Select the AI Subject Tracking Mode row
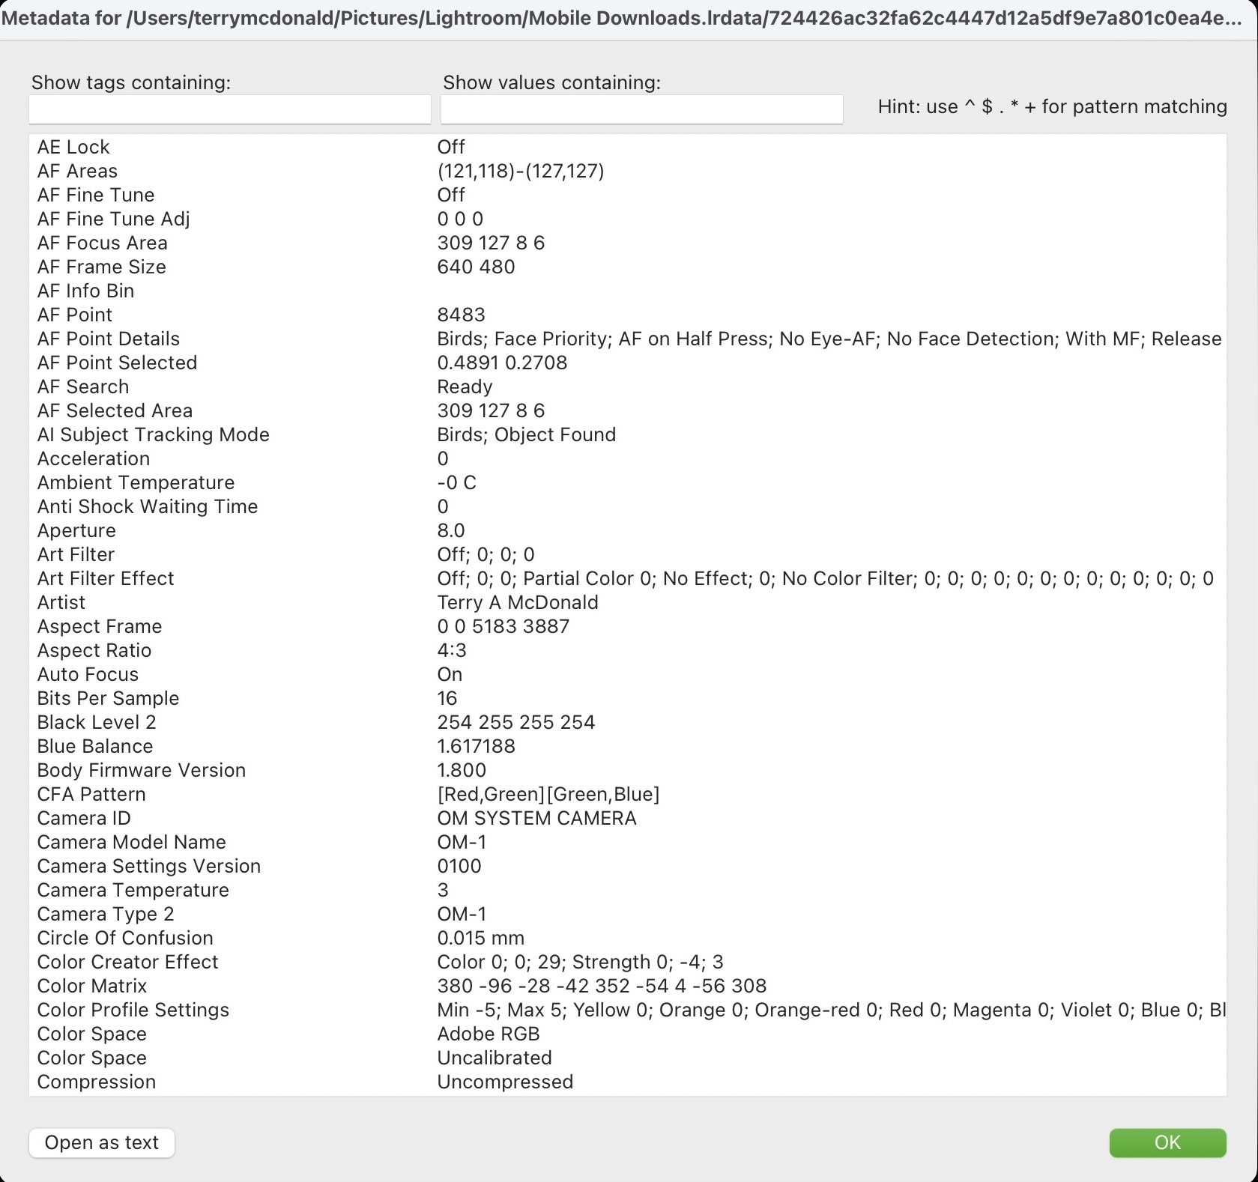 (153, 434)
